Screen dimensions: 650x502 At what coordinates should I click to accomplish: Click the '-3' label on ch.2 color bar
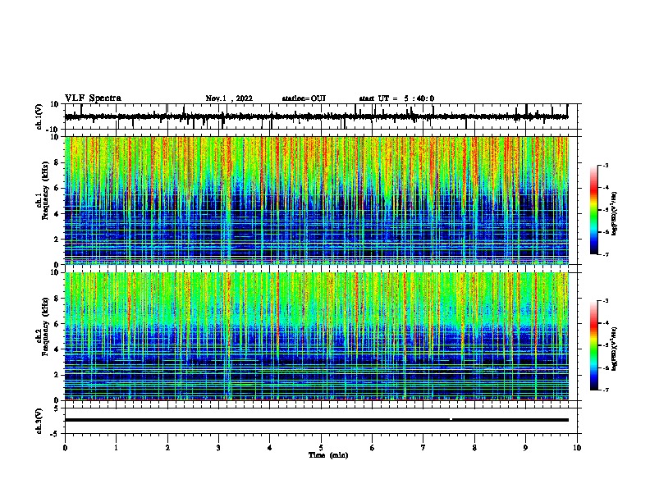[x=606, y=301]
